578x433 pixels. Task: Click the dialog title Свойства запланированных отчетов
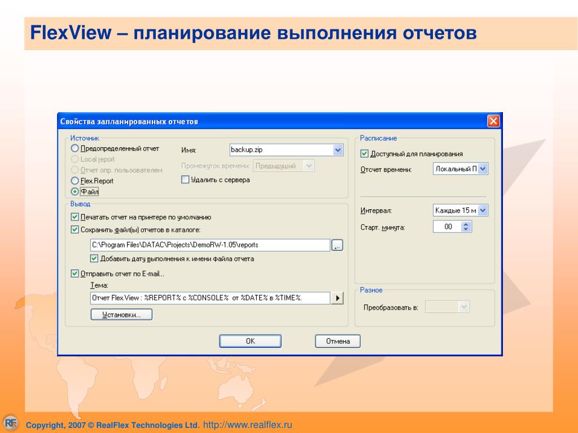[x=129, y=122]
